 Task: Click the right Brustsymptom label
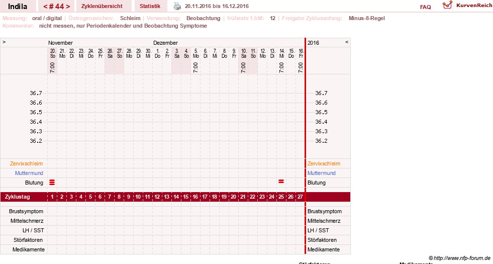tap(325, 212)
